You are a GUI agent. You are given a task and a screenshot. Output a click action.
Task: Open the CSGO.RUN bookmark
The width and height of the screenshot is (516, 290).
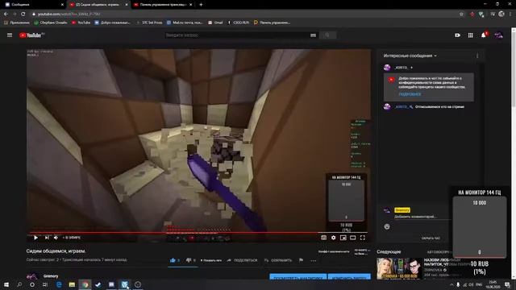click(x=239, y=23)
